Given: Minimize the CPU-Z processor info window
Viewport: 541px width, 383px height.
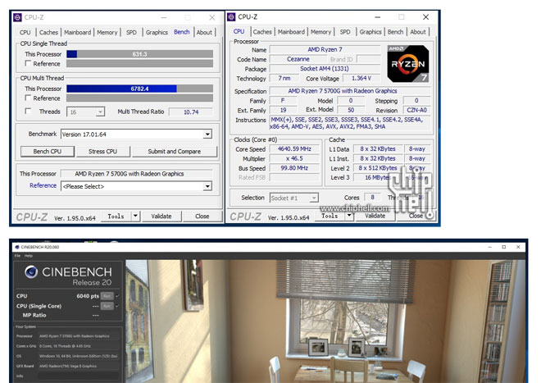Looking at the screenshot, I should [x=377, y=17].
